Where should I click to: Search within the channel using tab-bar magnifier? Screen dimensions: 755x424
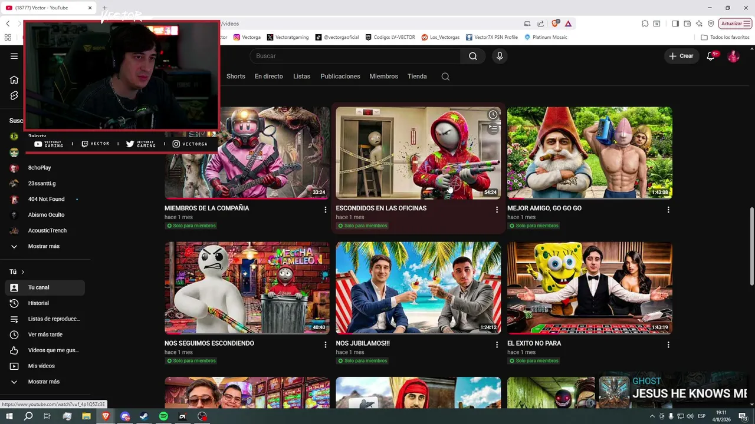[445, 77]
